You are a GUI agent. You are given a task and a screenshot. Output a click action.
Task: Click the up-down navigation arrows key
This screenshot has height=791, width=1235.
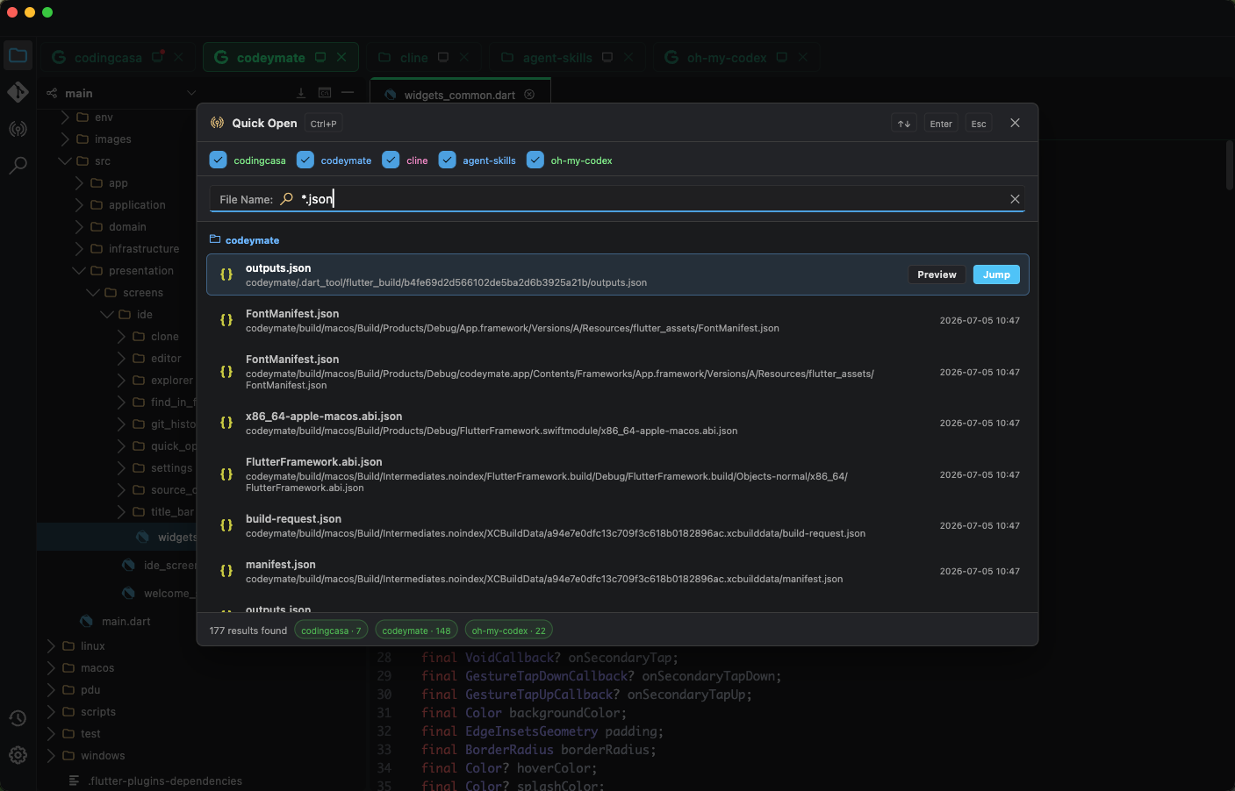point(904,124)
